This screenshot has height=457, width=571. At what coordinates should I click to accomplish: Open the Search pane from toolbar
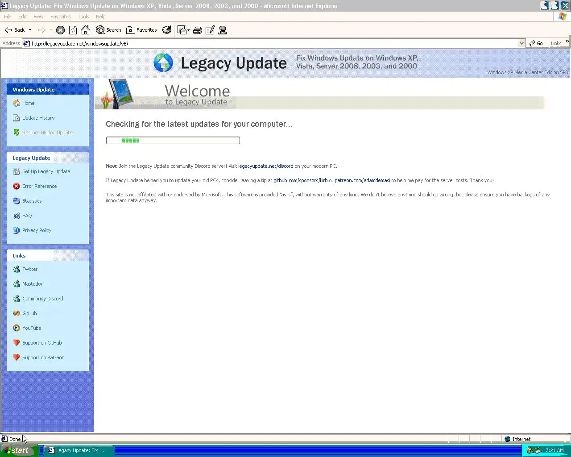(108, 30)
